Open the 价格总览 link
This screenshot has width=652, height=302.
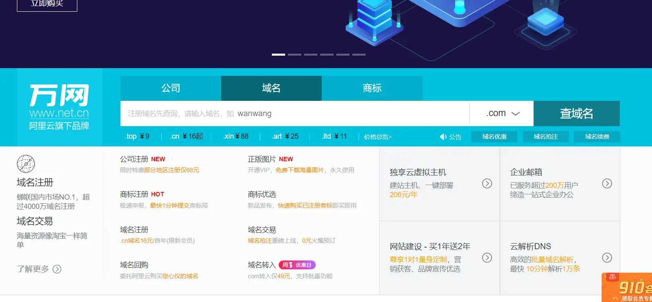[378, 137]
